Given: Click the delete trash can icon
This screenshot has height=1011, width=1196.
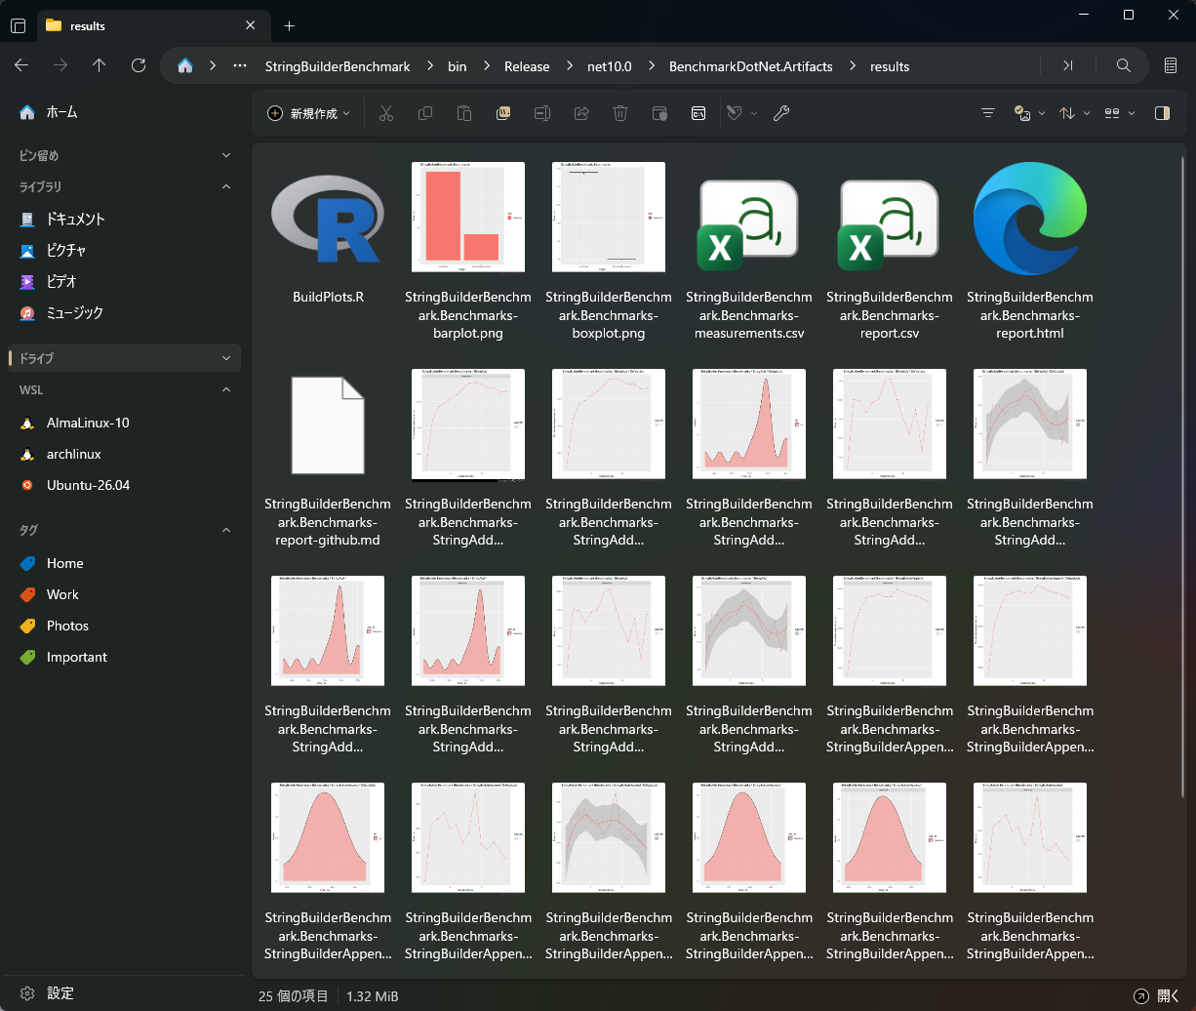Looking at the screenshot, I should pyautogui.click(x=620, y=113).
